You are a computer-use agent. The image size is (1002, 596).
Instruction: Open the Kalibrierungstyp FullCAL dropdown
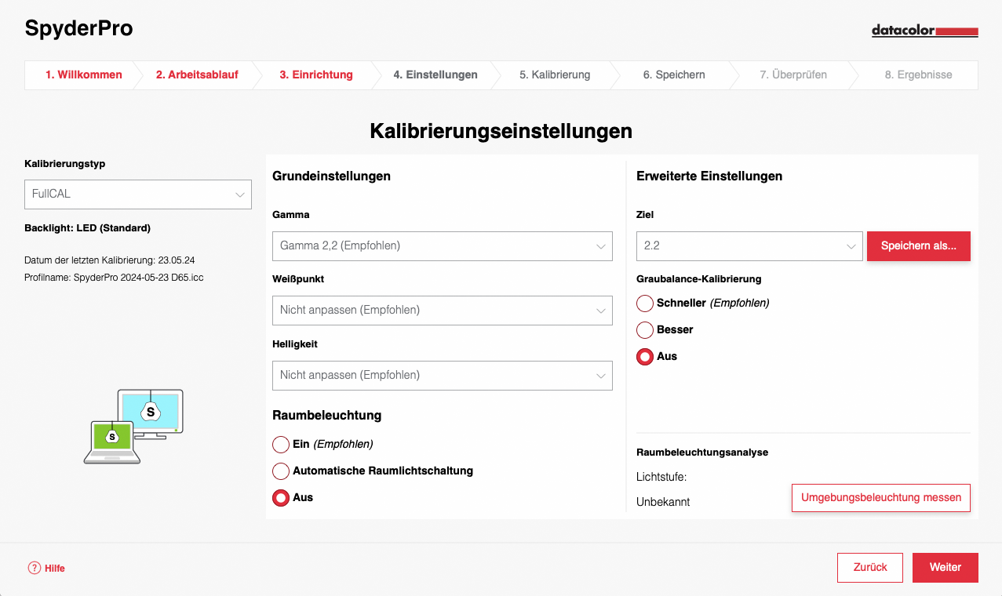pos(138,194)
